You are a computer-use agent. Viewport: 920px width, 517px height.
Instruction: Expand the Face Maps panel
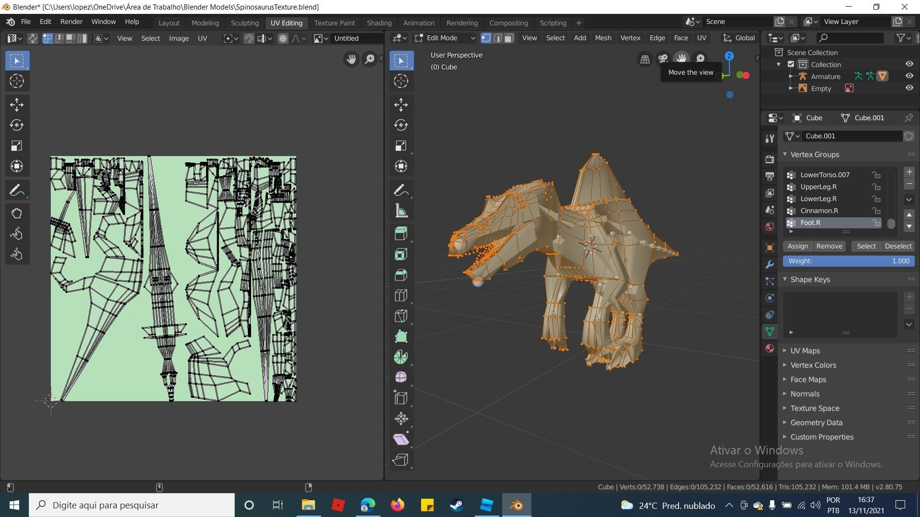[808, 380]
